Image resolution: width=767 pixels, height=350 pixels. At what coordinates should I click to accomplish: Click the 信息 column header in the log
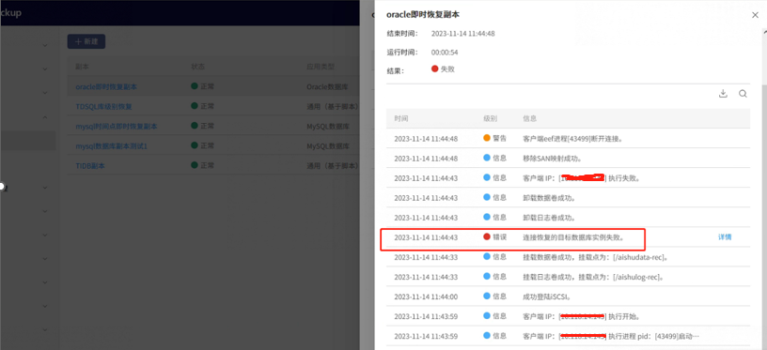coord(530,118)
